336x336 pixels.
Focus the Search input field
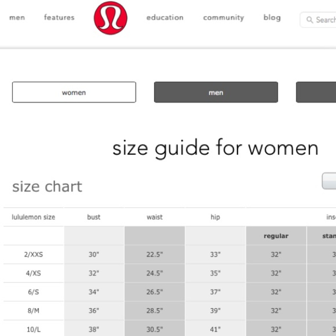318,20
